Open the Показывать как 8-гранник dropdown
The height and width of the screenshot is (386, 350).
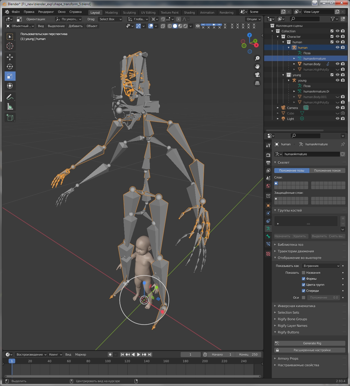(321, 266)
